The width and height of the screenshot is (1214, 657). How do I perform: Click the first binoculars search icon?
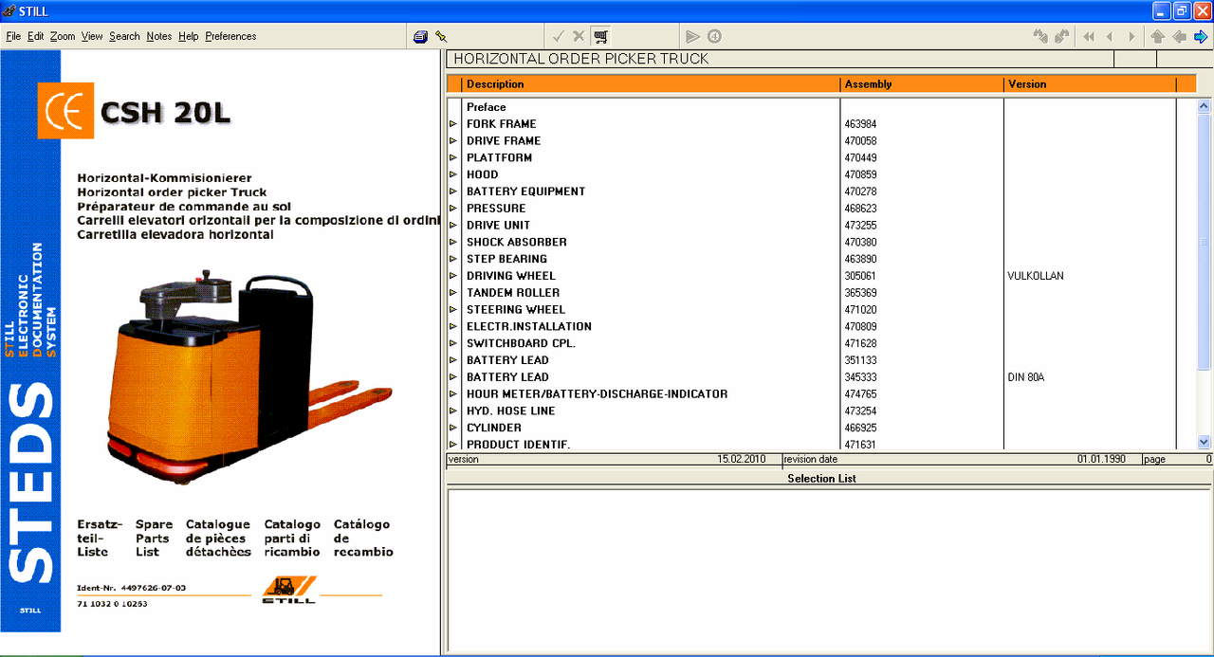(1040, 37)
